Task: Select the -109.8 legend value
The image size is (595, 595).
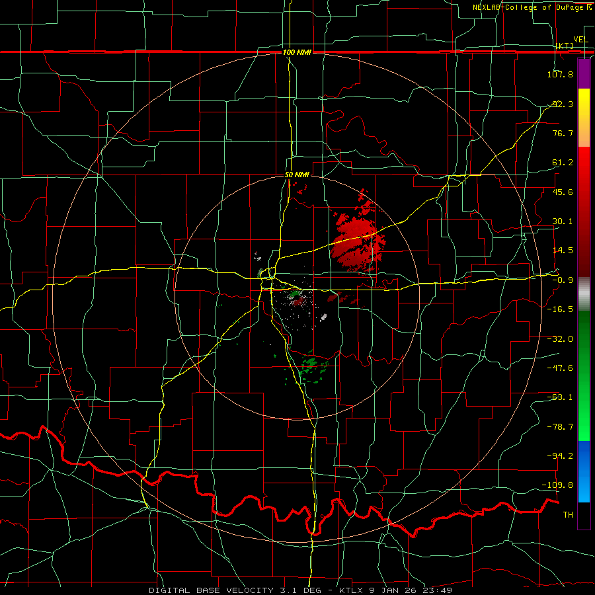Action: 558,485
